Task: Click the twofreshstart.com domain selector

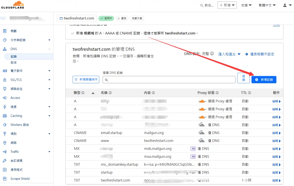Action: (x=77, y=18)
